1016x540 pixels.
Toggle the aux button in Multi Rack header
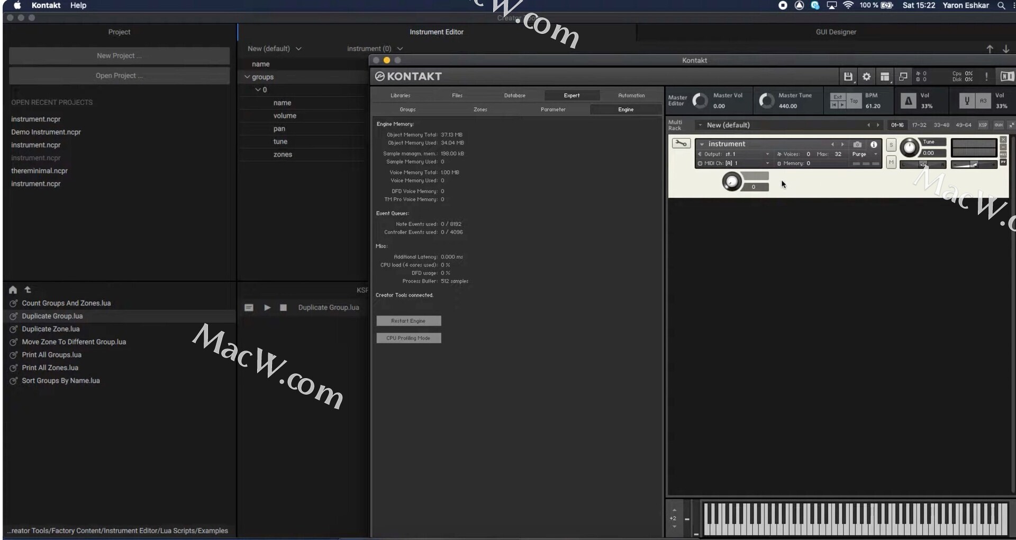click(999, 125)
